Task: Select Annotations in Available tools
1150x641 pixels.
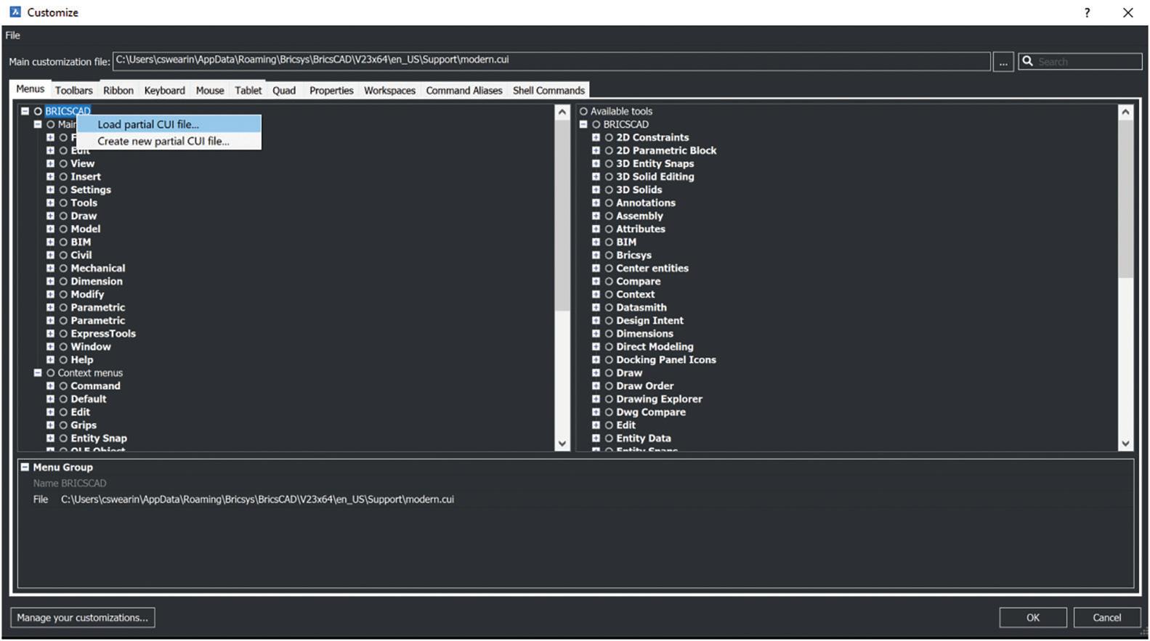Action: [x=646, y=203]
